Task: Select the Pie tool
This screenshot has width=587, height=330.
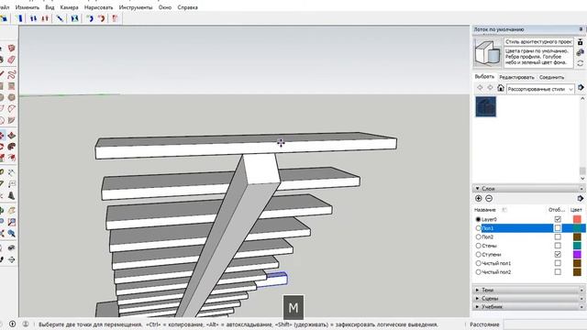Action: (x=12, y=120)
